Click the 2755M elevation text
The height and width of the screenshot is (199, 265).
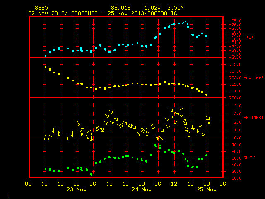[176, 8]
